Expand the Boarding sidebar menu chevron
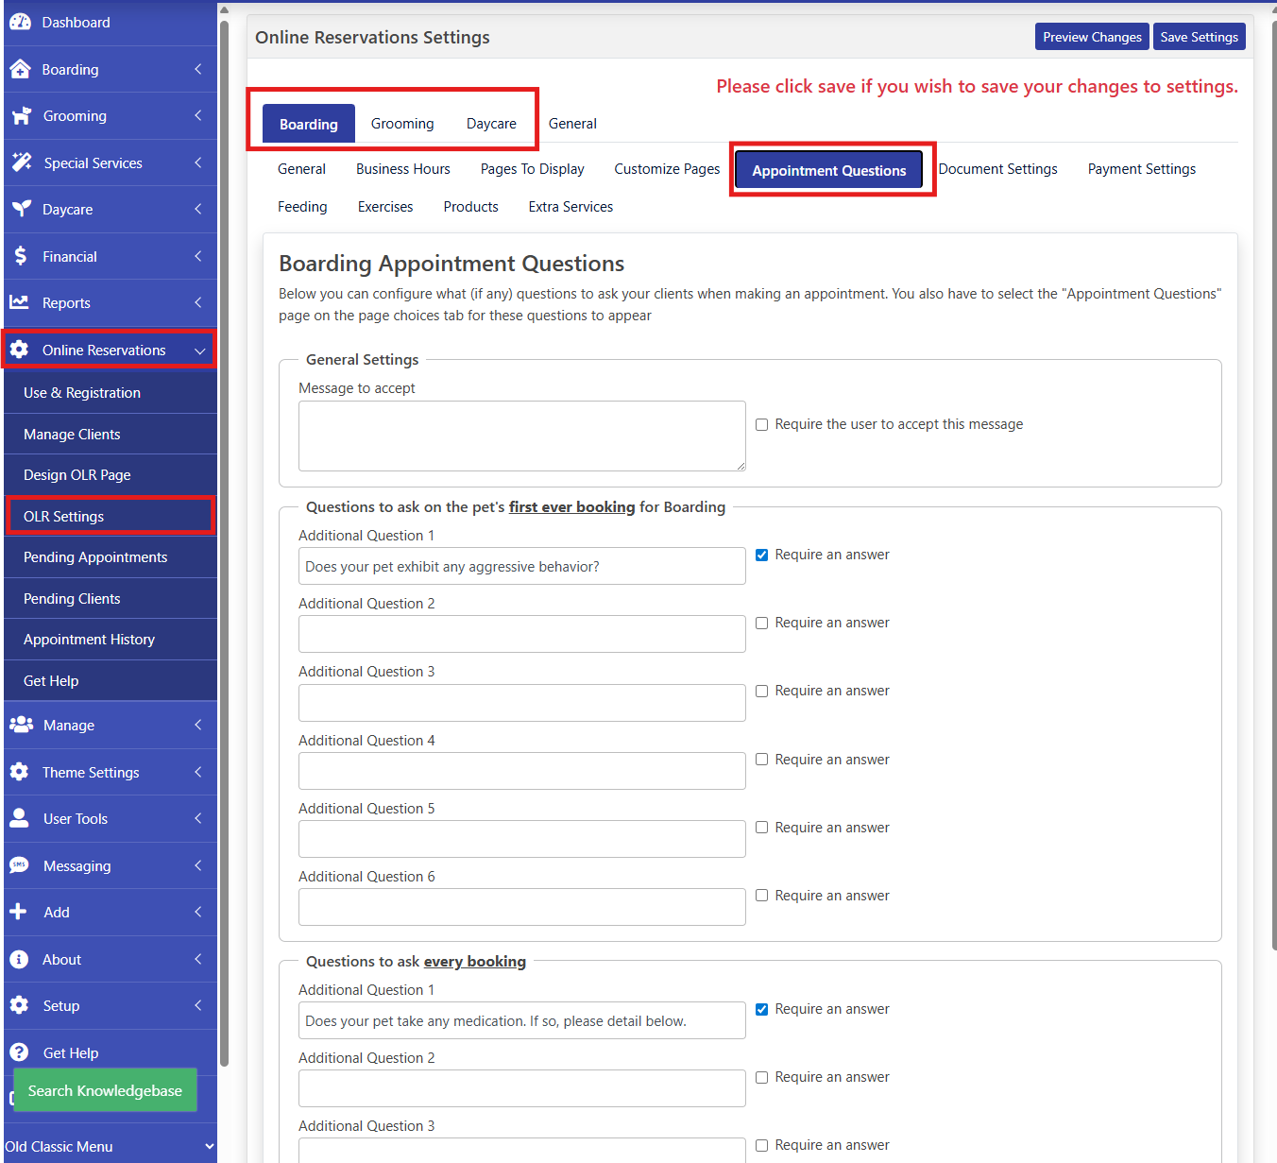This screenshot has height=1163, width=1277. (198, 69)
